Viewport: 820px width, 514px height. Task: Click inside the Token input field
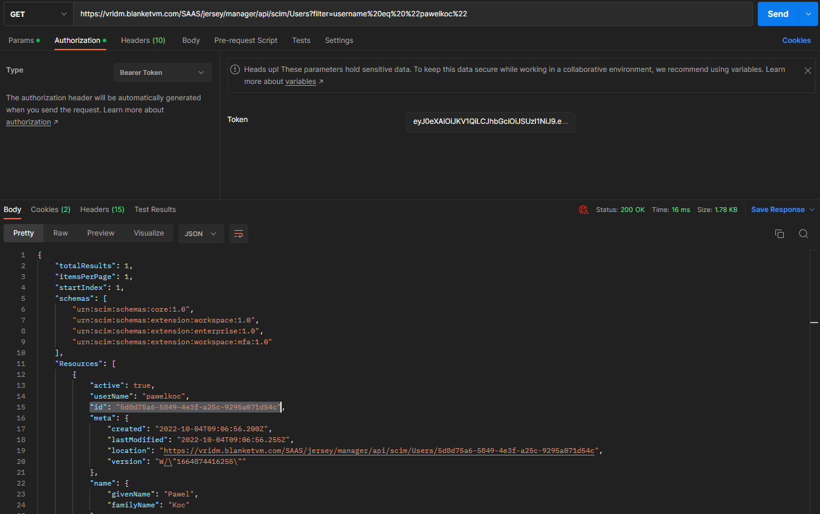click(490, 121)
